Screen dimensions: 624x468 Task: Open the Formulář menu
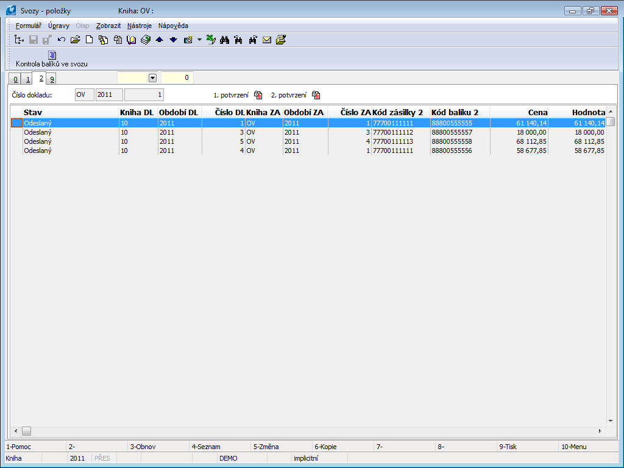pos(28,26)
